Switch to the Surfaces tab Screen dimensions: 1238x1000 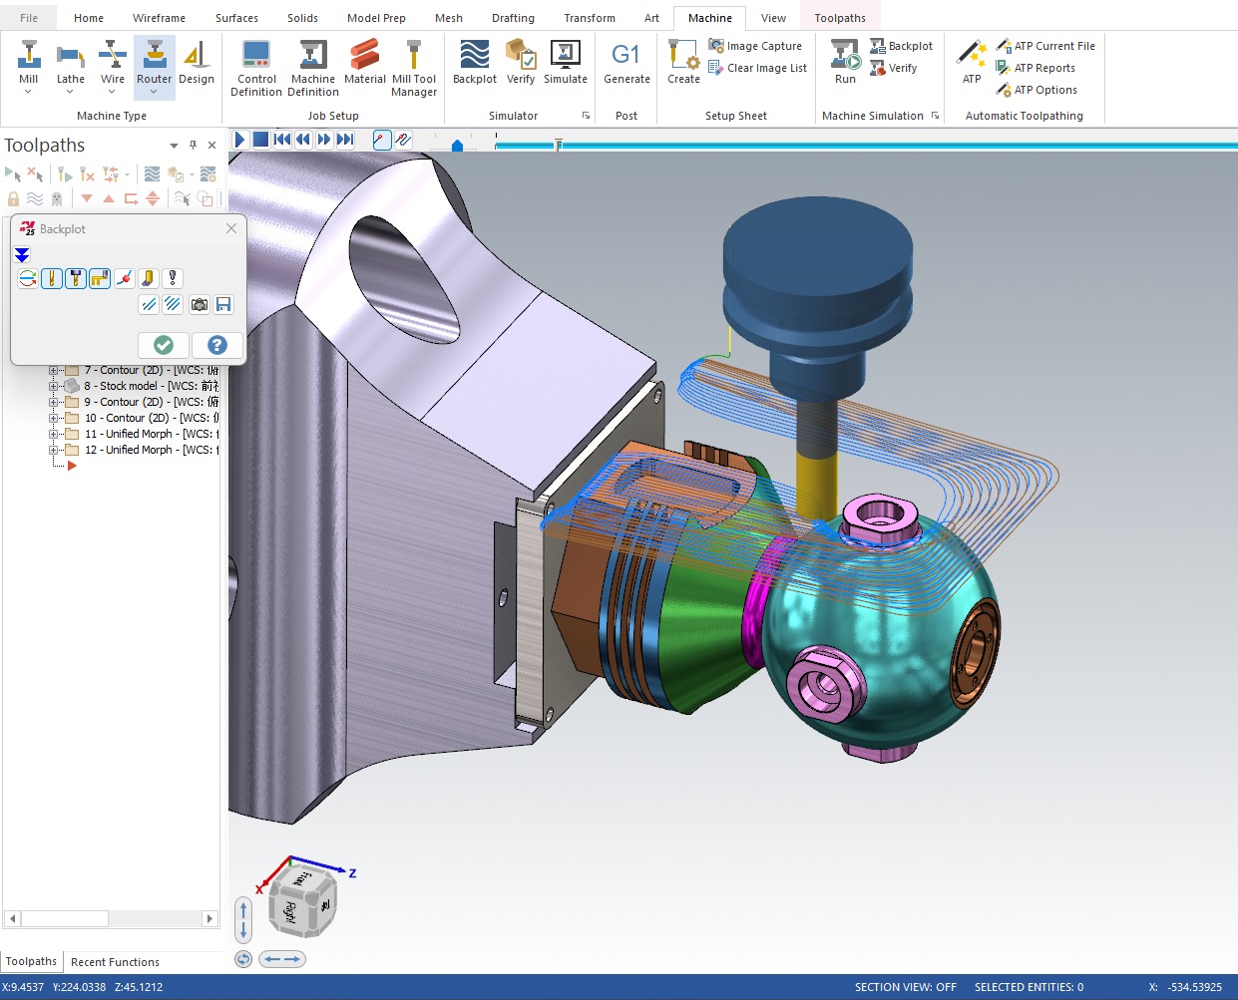[x=237, y=18]
